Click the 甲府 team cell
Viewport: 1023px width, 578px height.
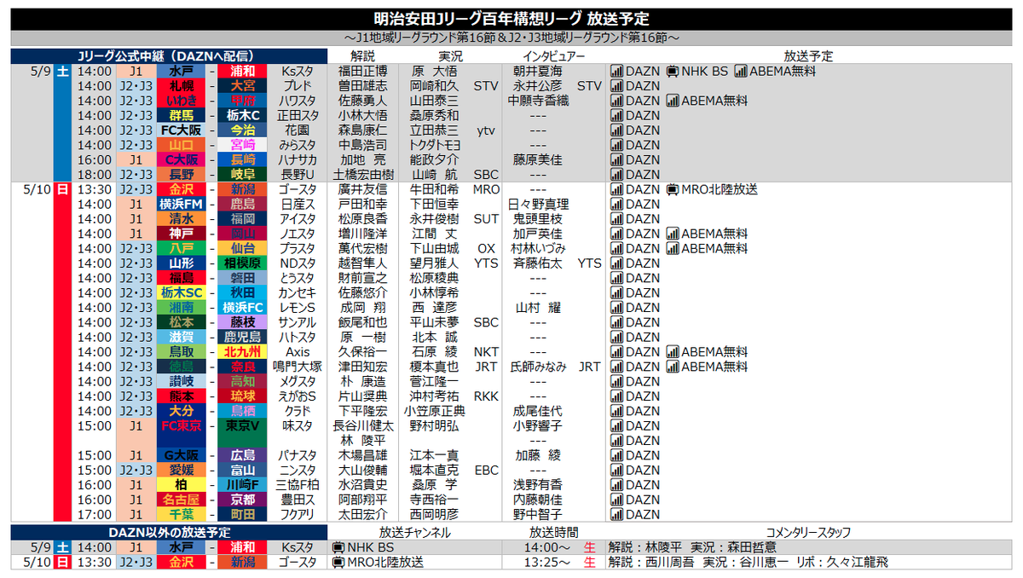pyautogui.click(x=242, y=101)
